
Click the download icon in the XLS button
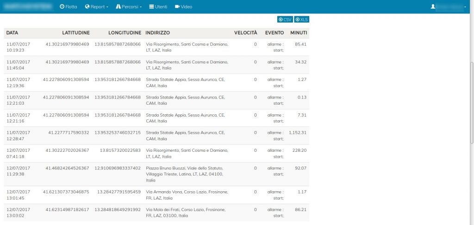tap(297, 19)
